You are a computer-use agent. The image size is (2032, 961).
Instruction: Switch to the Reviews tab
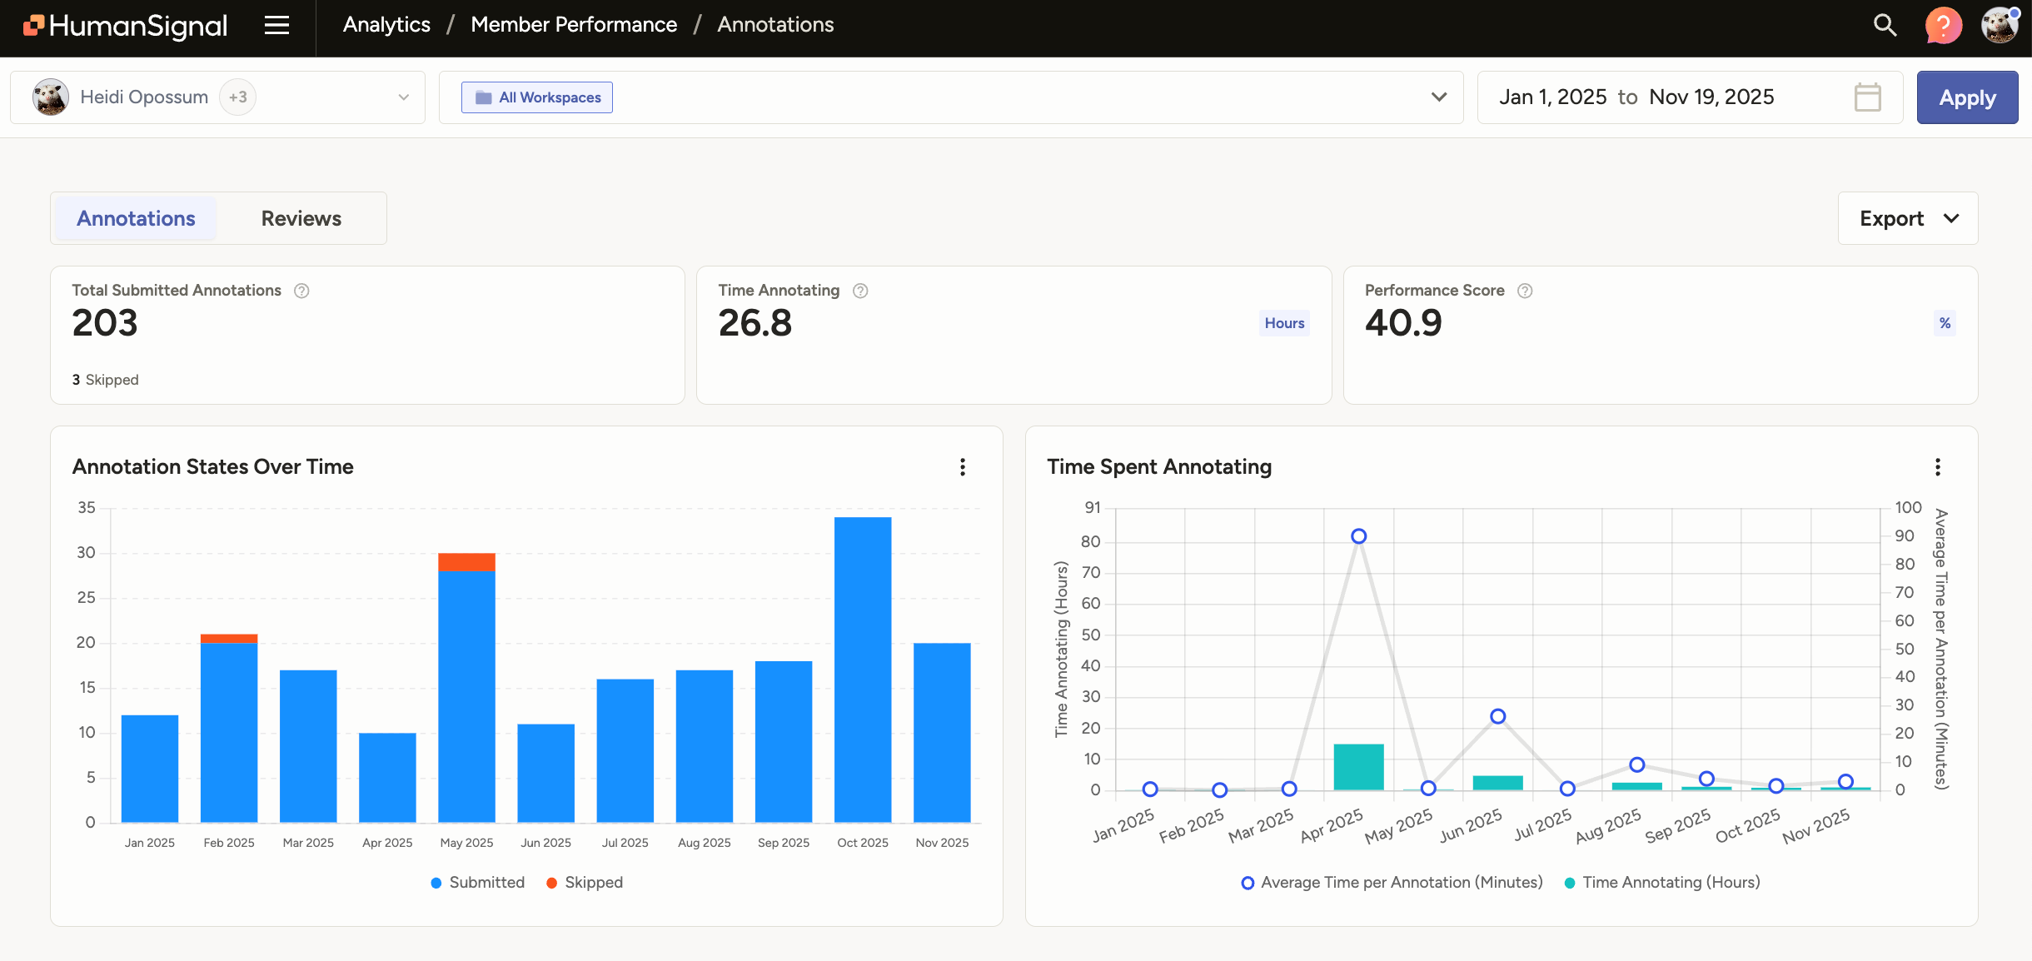click(301, 217)
